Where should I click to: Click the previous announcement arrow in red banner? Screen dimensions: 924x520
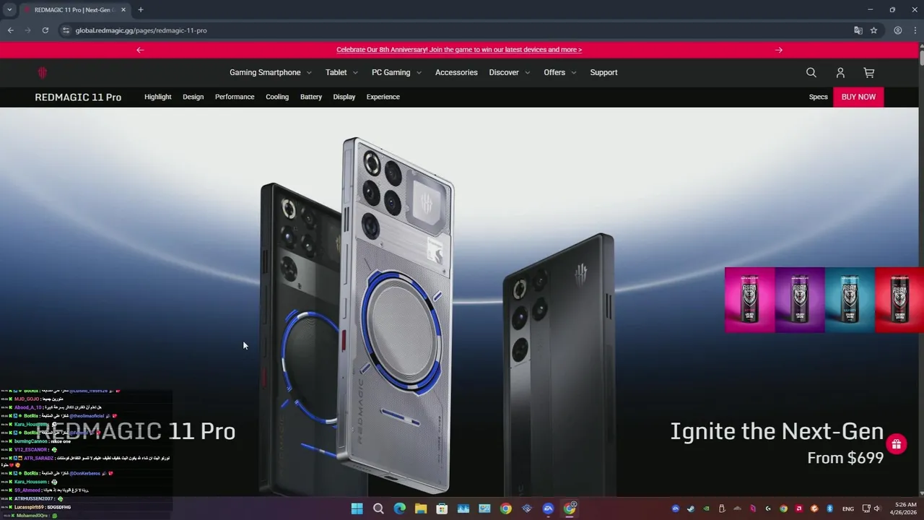[x=140, y=50]
